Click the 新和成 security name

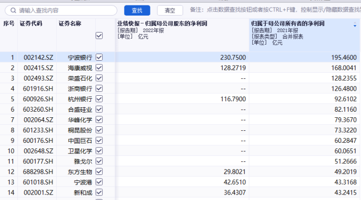[x=83, y=192]
